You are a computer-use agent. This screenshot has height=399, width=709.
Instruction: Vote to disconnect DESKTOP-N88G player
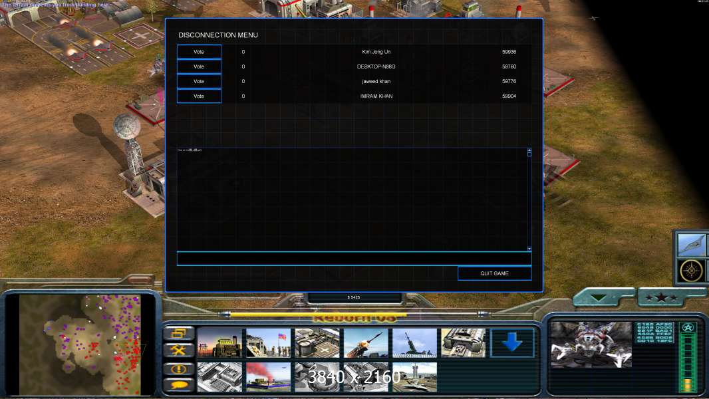tap(199, 66)
